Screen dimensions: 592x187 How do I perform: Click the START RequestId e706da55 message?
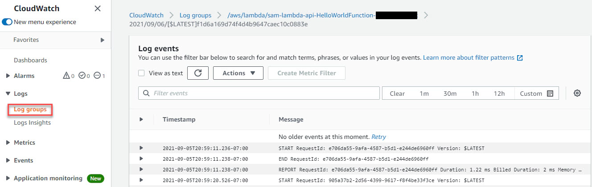381,148
